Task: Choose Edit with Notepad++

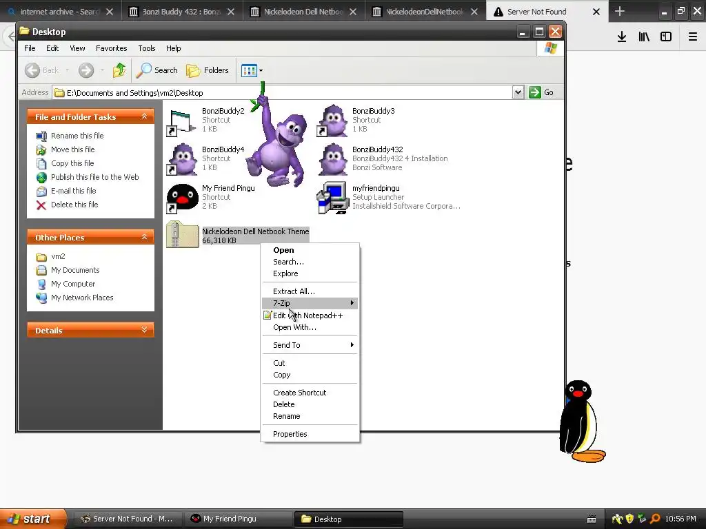Action: 310,315
